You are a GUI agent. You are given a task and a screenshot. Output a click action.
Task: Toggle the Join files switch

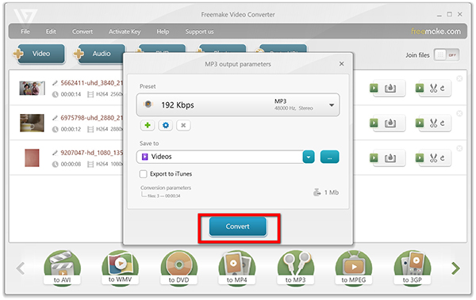[446, 55]
